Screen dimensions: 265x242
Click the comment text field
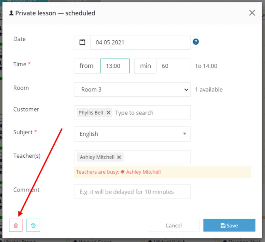click(132, 192)
